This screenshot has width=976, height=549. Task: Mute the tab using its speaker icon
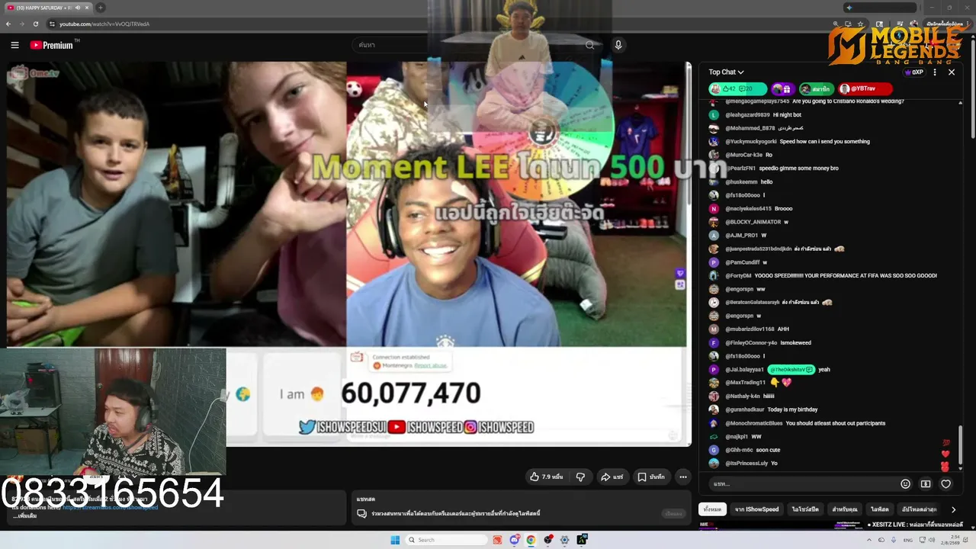[77, 8]
